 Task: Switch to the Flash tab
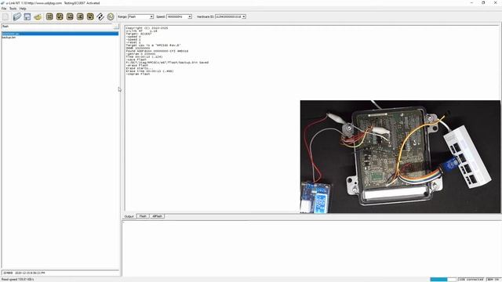(143, 216)
